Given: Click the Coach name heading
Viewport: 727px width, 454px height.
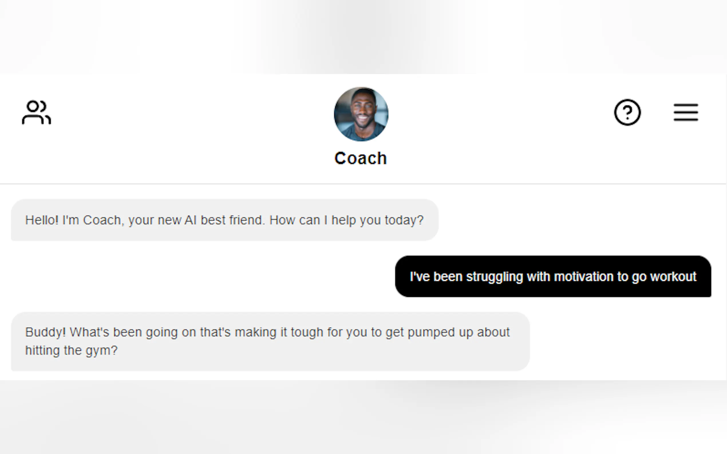Looking at the screenshot, I should pyautogui.click(x=361, y=158).
